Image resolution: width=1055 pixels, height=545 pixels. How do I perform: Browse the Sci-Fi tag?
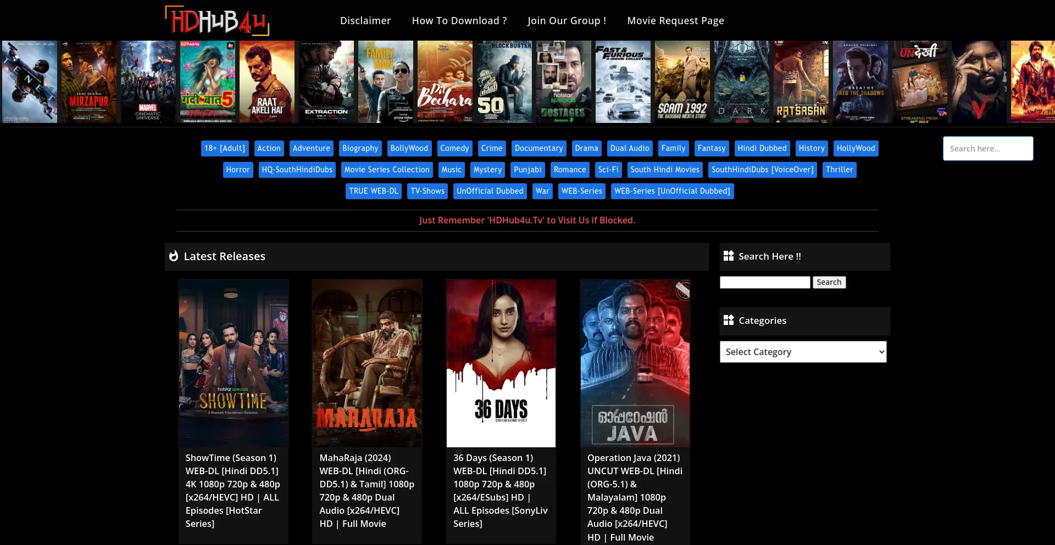[x=608, y=170]
